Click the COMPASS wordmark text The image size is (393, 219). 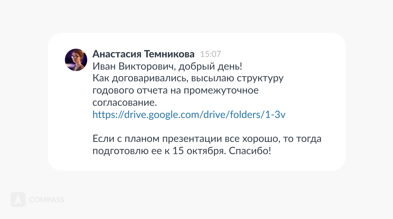click(47, 200)
